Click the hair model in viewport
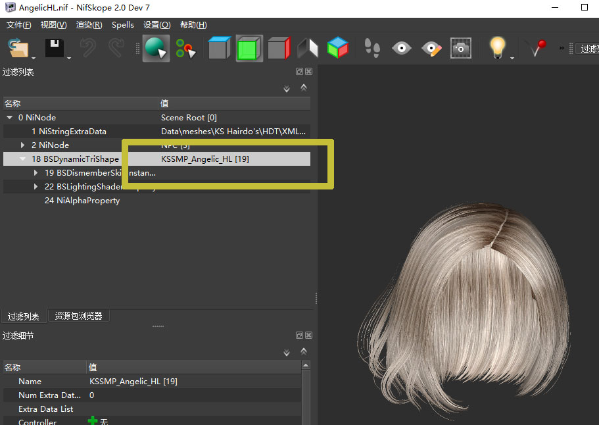This screenshot has height=425, width=599. tap(464, 310)
